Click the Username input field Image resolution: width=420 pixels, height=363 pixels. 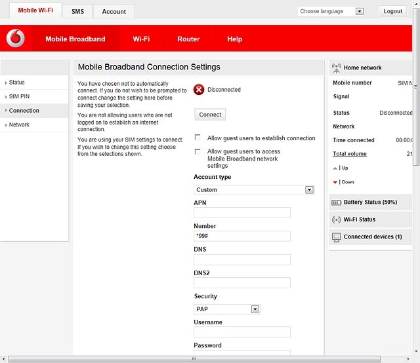(242, 332)
